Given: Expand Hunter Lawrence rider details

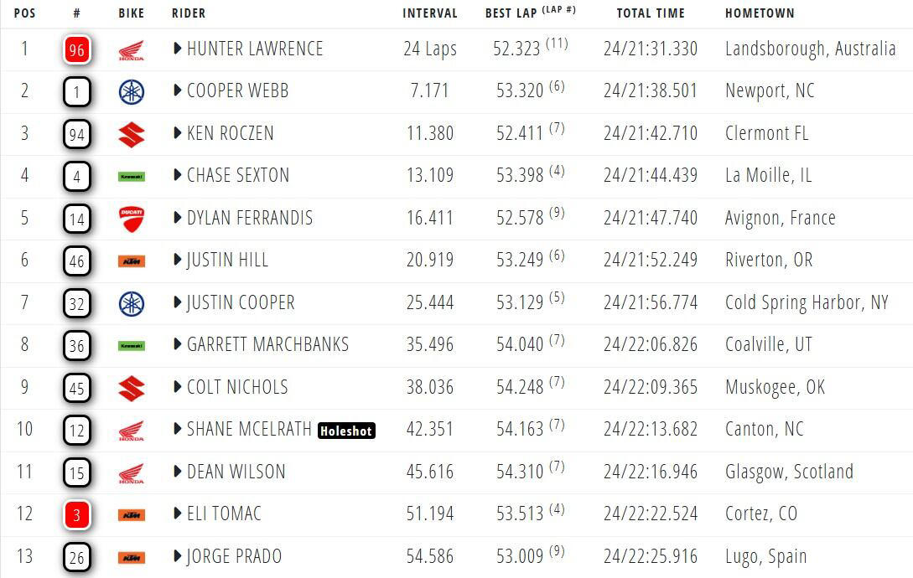Looking at the screenshot, I should pos(178,49).
